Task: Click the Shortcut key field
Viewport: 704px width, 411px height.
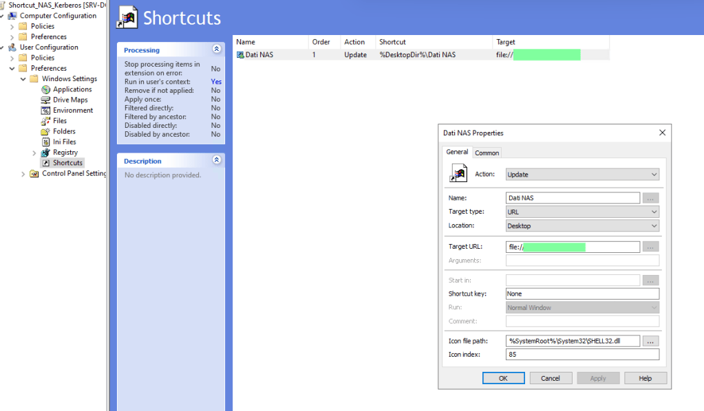Action: pyautogui.click(x=582, y=293)
